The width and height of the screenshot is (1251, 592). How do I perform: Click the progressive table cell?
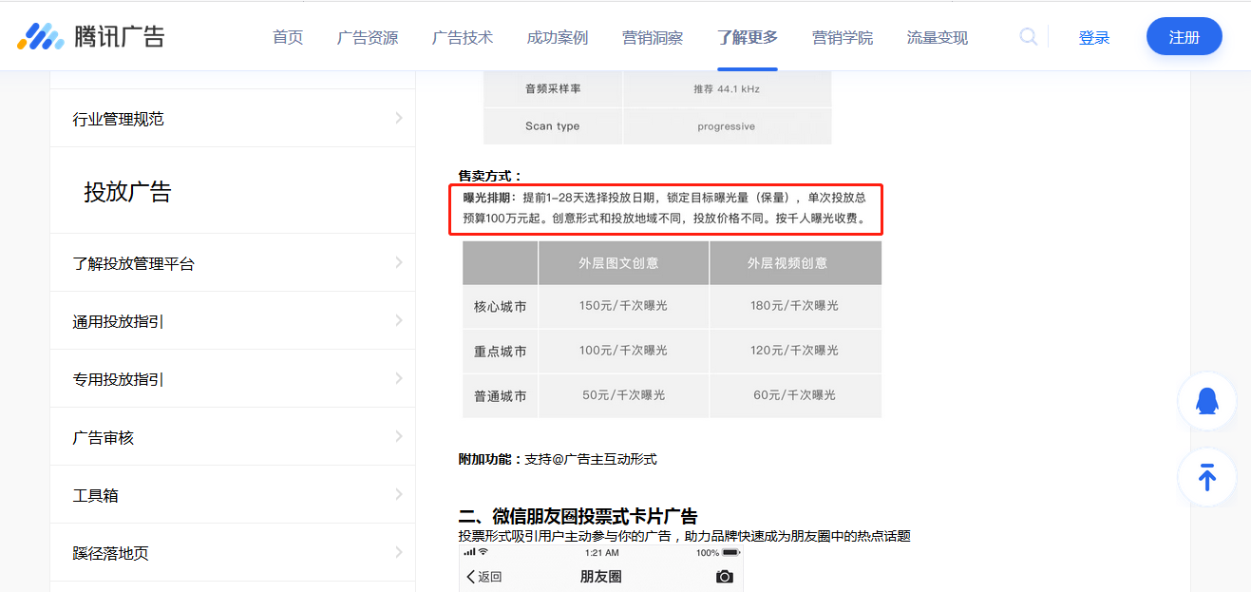pyautogui.click(x=727, y=126)
